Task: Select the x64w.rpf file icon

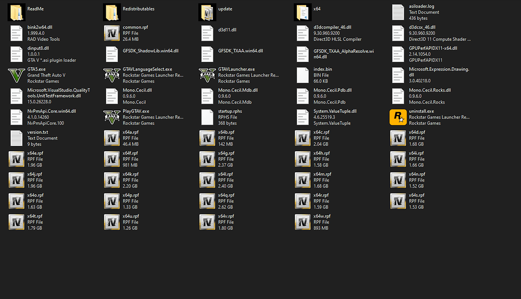Action: click(303, 222)
